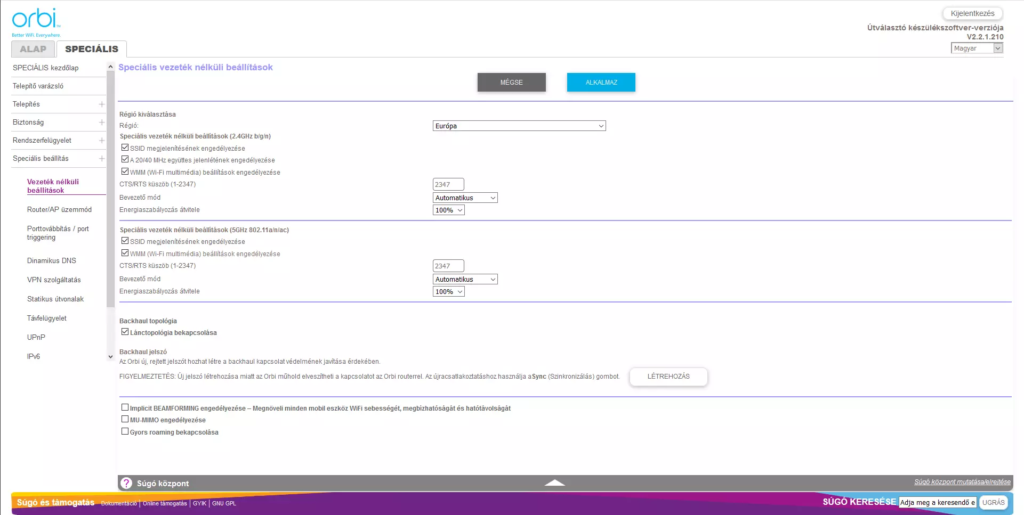The width and height of the screenshot is (1024, 515).
Task: Expand help center with the up arrow
Action: 554,483
